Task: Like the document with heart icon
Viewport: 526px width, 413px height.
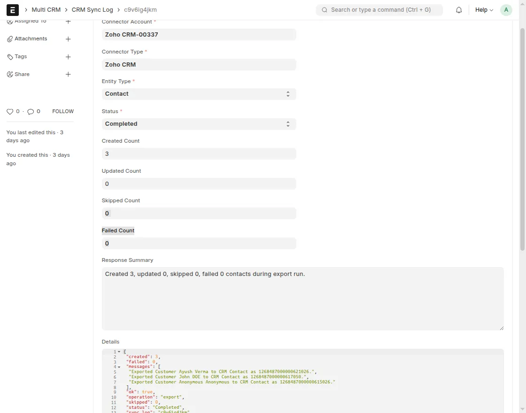Action: (10, 112)
